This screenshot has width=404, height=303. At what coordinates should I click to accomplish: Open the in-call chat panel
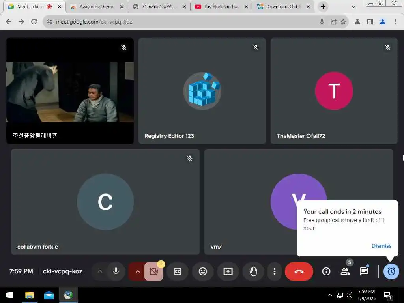pyautogui.click(x=364, y=271)
